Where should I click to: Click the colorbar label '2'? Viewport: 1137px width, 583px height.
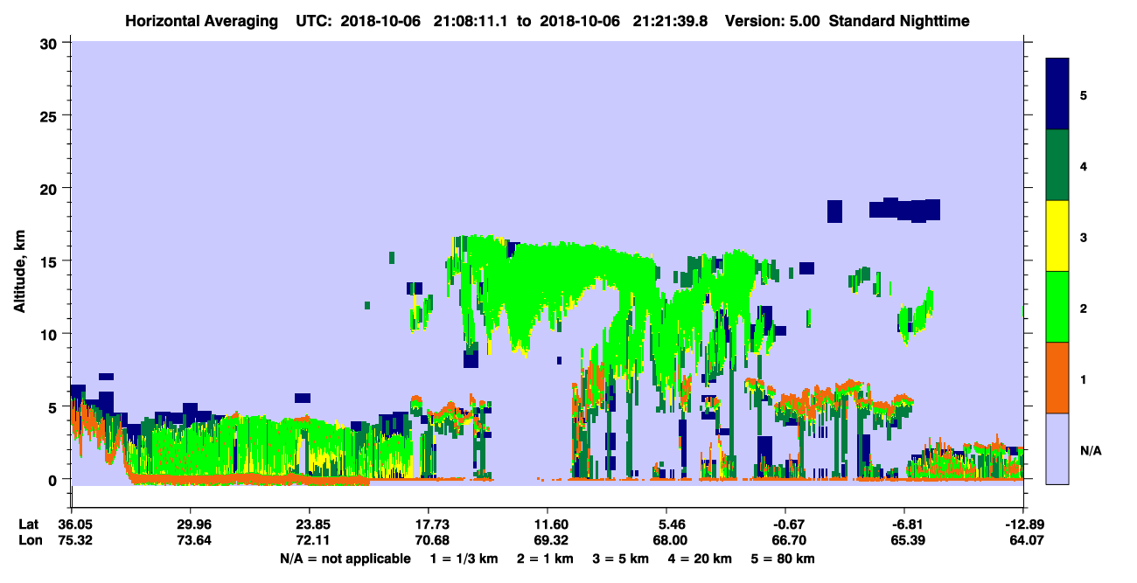click(x=1084, y=308)
